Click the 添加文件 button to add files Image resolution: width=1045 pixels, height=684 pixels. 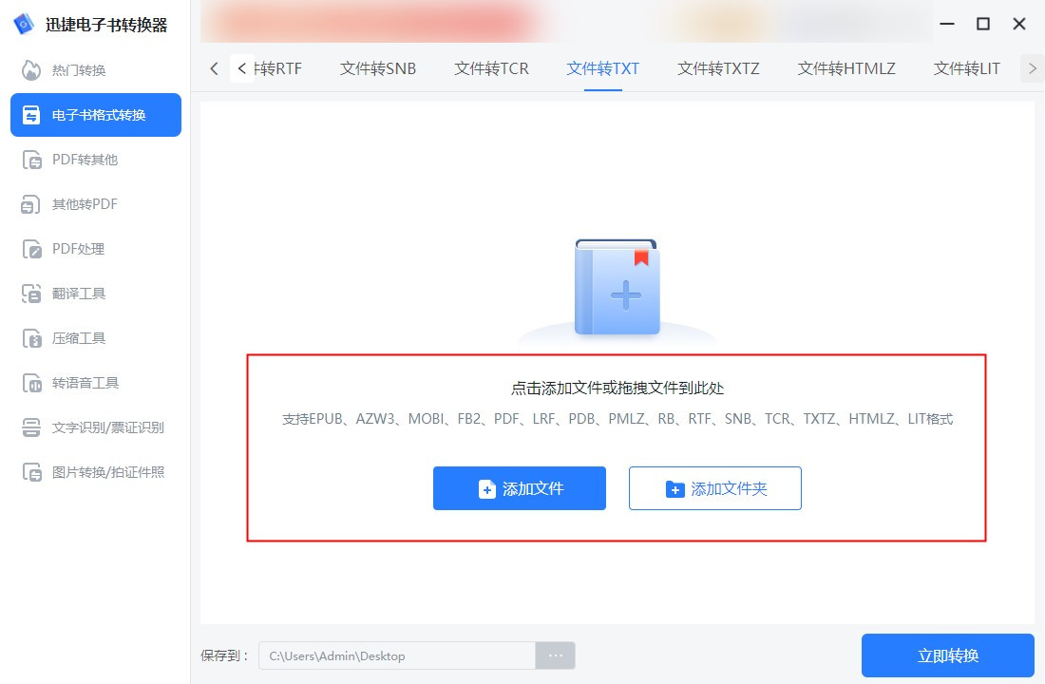(x=519, y=488)
